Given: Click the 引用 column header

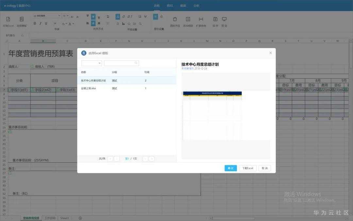Looking at the screenshot, I should coord(147,72).
